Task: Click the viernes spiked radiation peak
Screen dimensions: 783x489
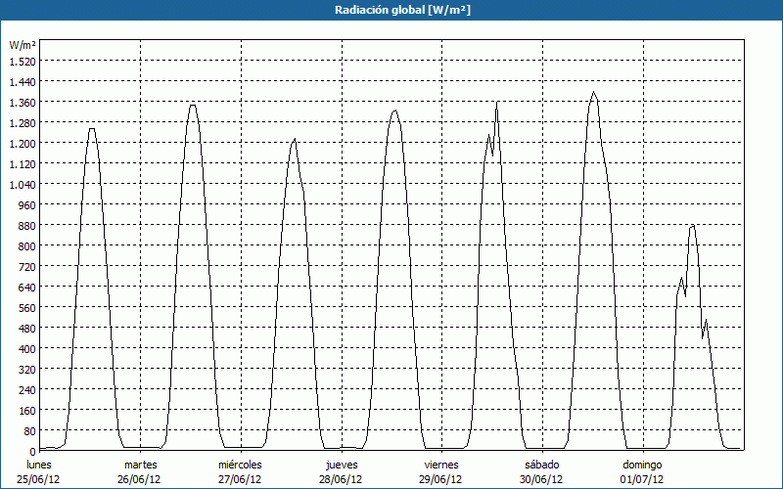Action: [497, 103]
